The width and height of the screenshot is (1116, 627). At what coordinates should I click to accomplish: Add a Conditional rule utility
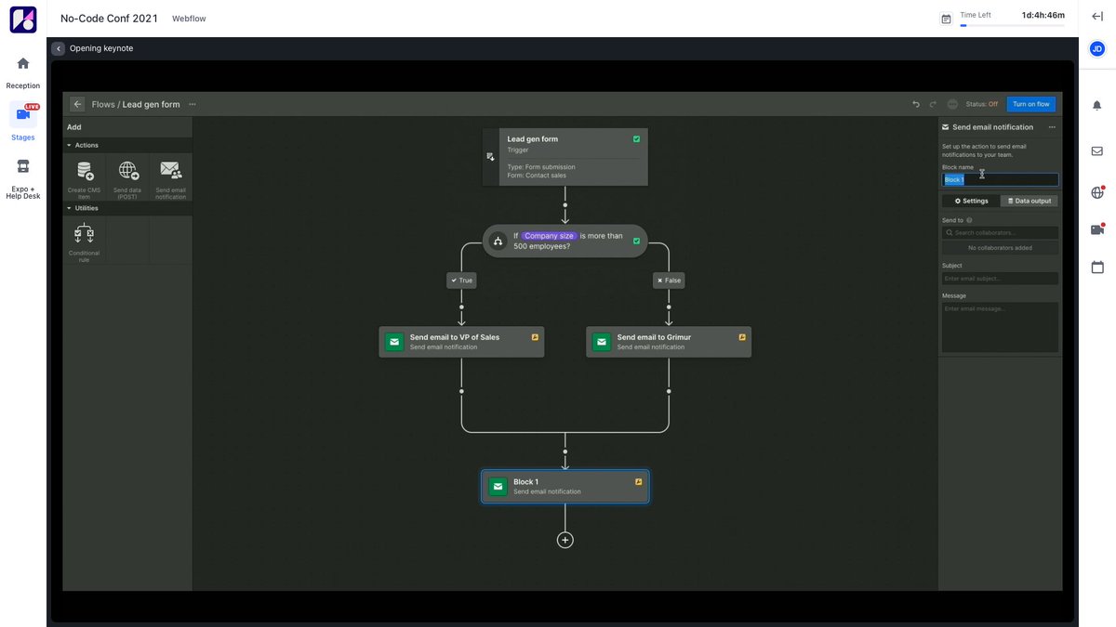tap(85, 241)
